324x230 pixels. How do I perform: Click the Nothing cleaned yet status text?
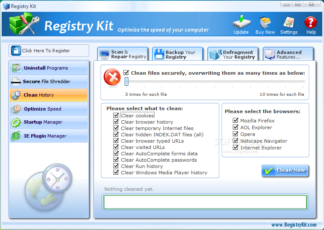129,189
